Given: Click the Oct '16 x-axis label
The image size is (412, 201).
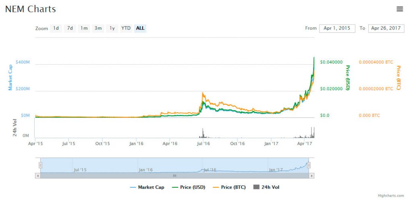Looking at the screenshot, I should 237,144.
